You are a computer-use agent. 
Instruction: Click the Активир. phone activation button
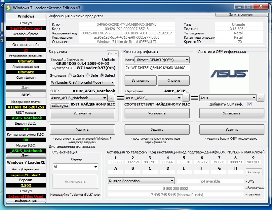254,172
